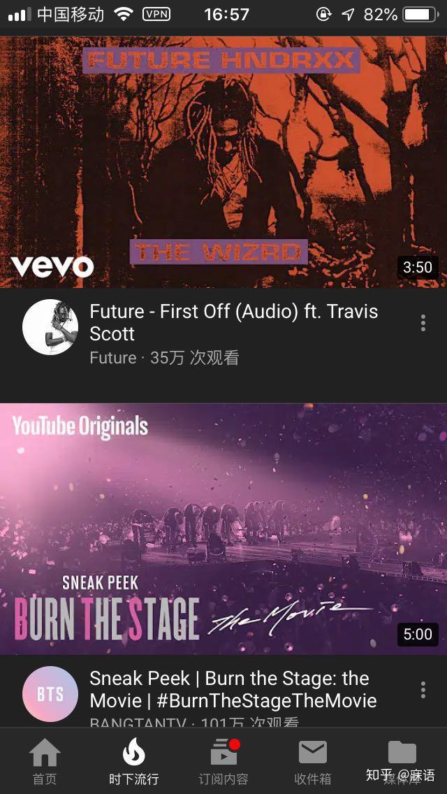Image resolution: width=447 pixels, height=794 pixels.
Task: Open Future channel avatar
Action: tap(50, 326)
